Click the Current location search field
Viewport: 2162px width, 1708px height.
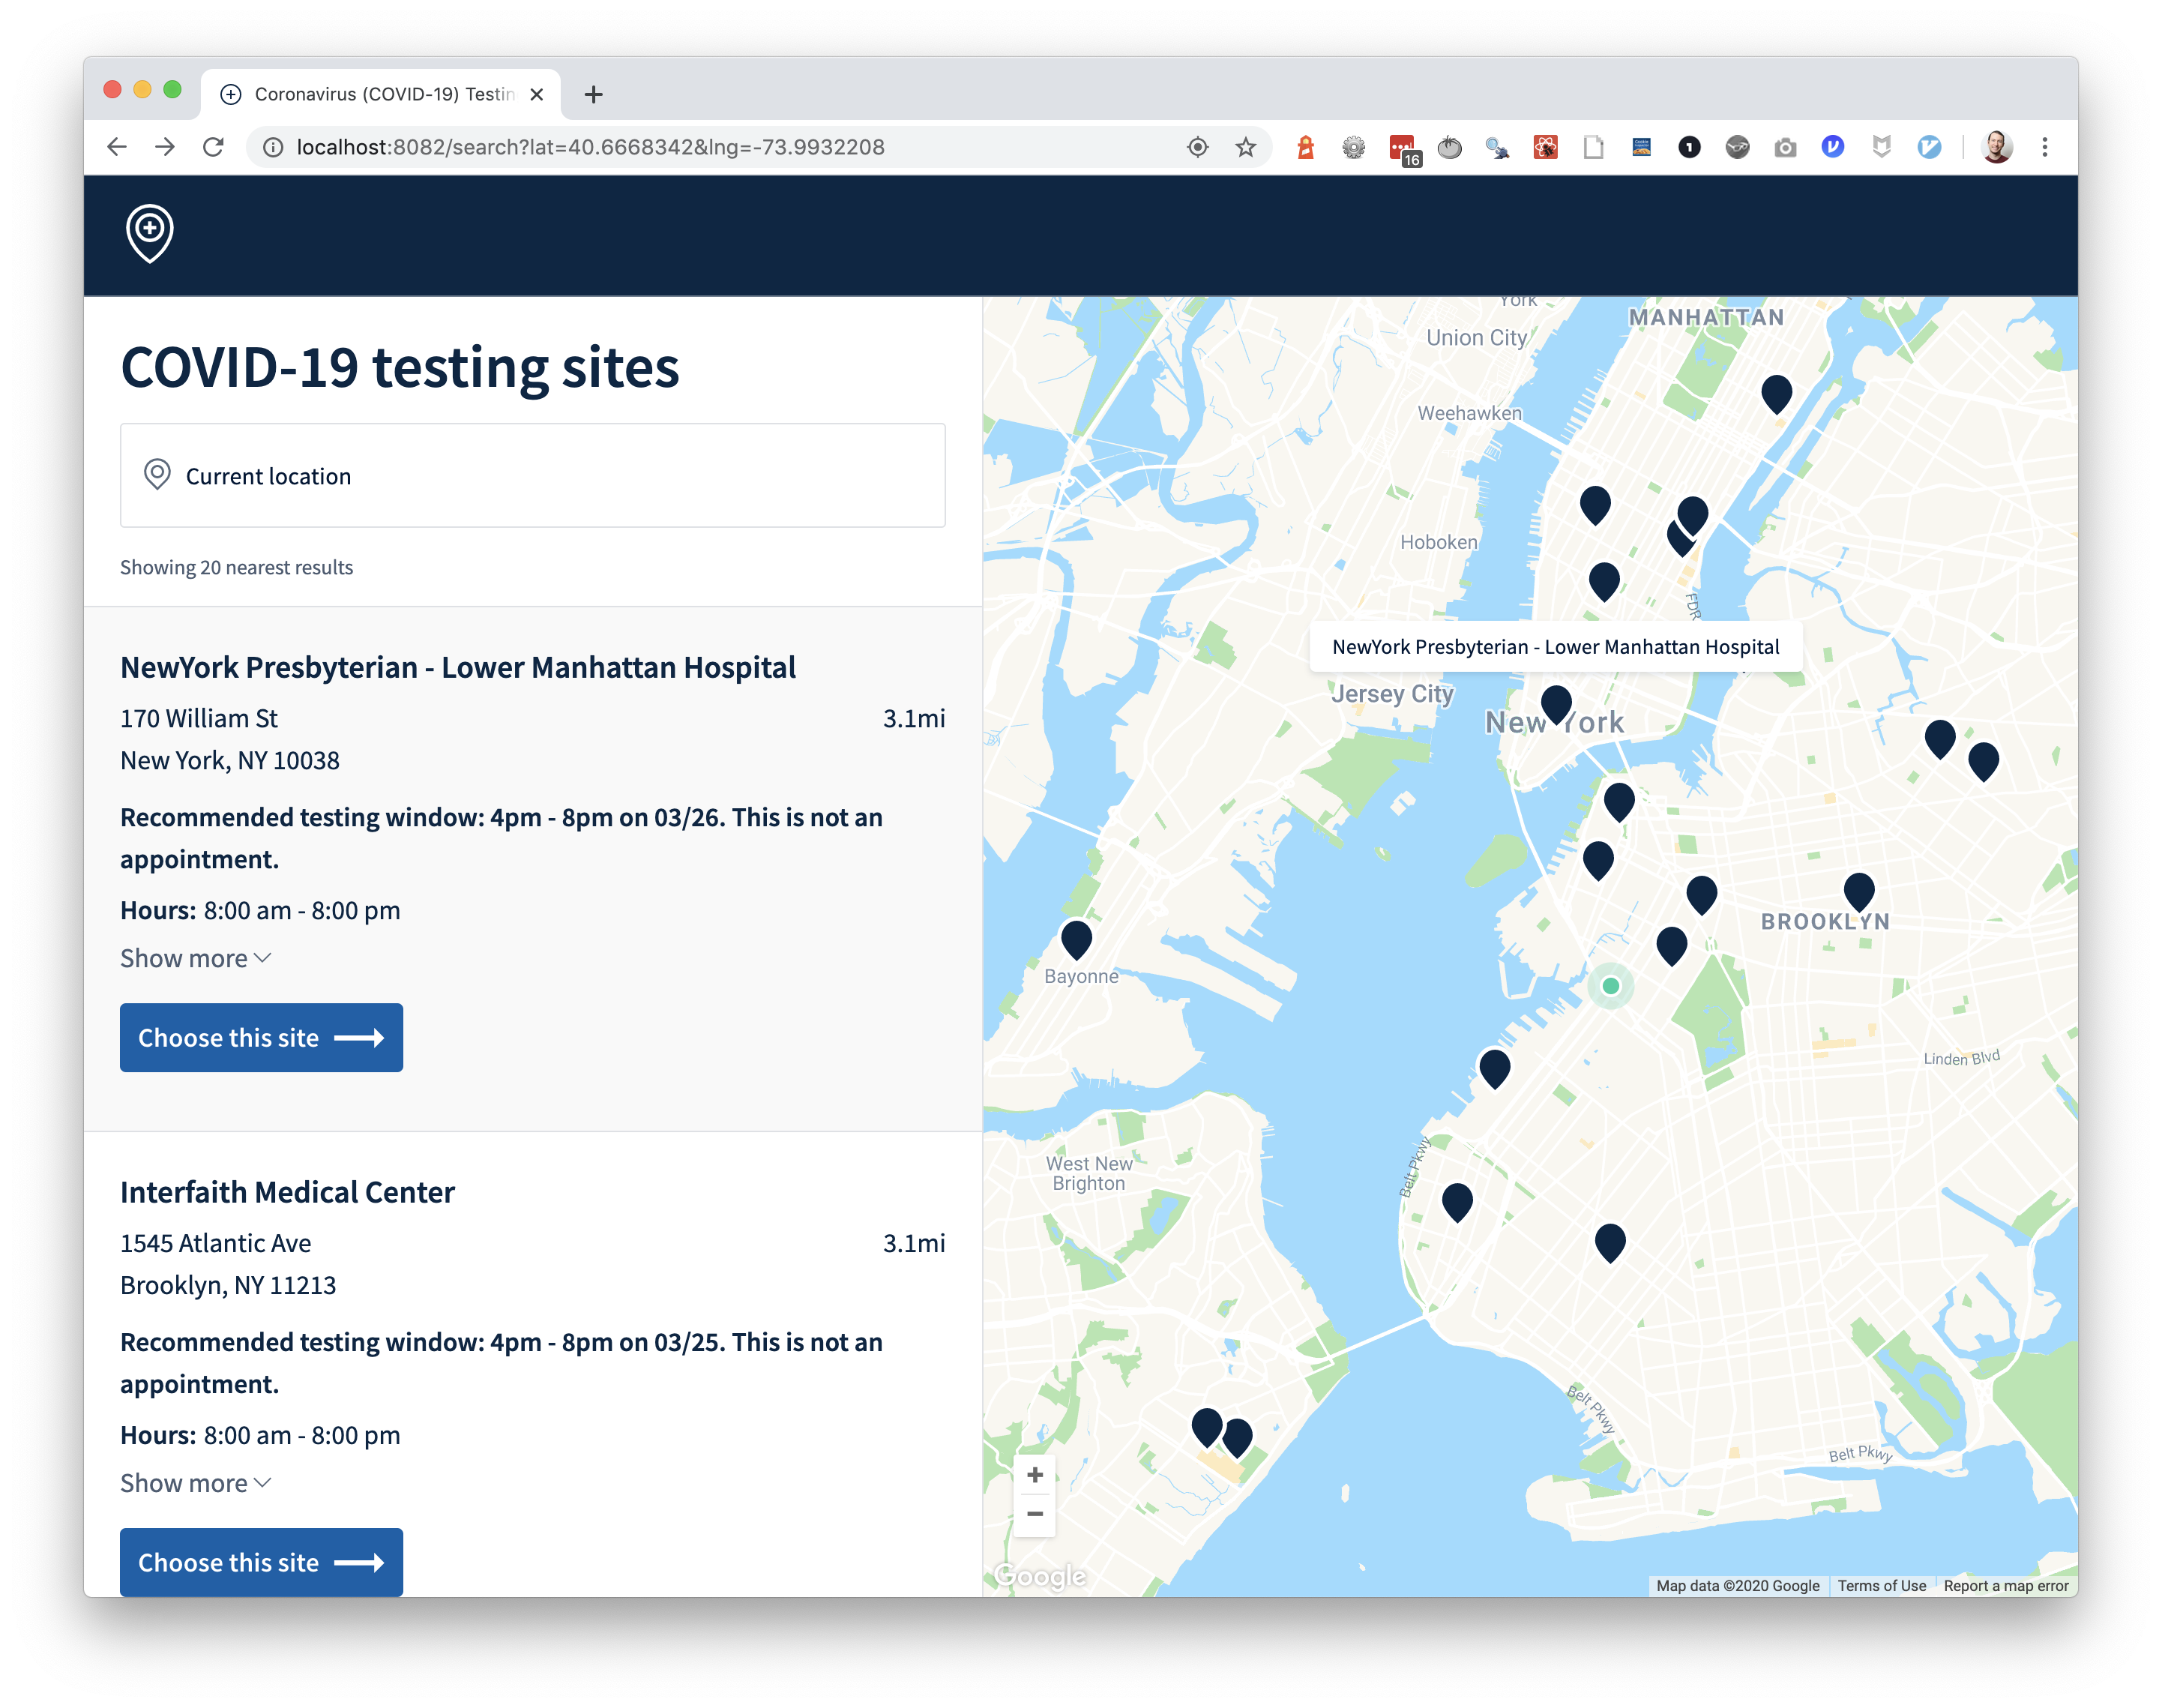532,476
